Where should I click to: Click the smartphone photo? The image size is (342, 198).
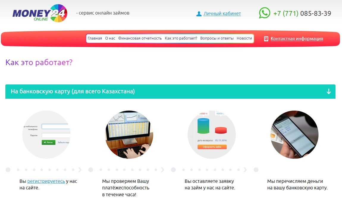294,135
